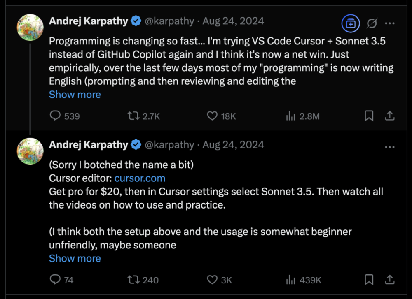This screenshot has height=299, width=412.
Task: View analytics for the 2.8M views tweet
Action: click(x=291, y=116)
